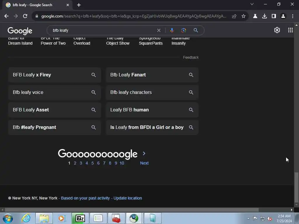The image size is (299, 224).
Task: Search 'Bfb leafy characters' suggestion
Action: pyautogui.click(x=152, y=92)
